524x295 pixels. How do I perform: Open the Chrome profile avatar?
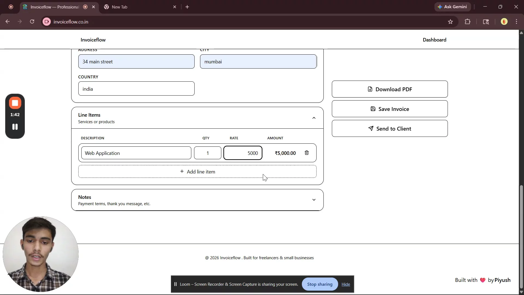point(504,22)
